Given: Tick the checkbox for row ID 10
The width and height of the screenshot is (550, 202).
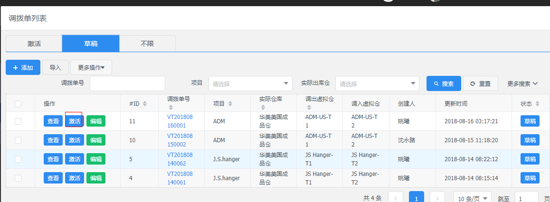Looking at the screenshot, I should point(18,140).
